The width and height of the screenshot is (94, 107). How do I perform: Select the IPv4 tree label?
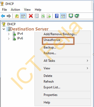(x=20, y=34)
